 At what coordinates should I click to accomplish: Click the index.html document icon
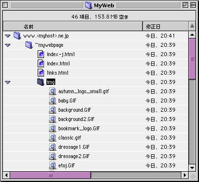point(41,63)
